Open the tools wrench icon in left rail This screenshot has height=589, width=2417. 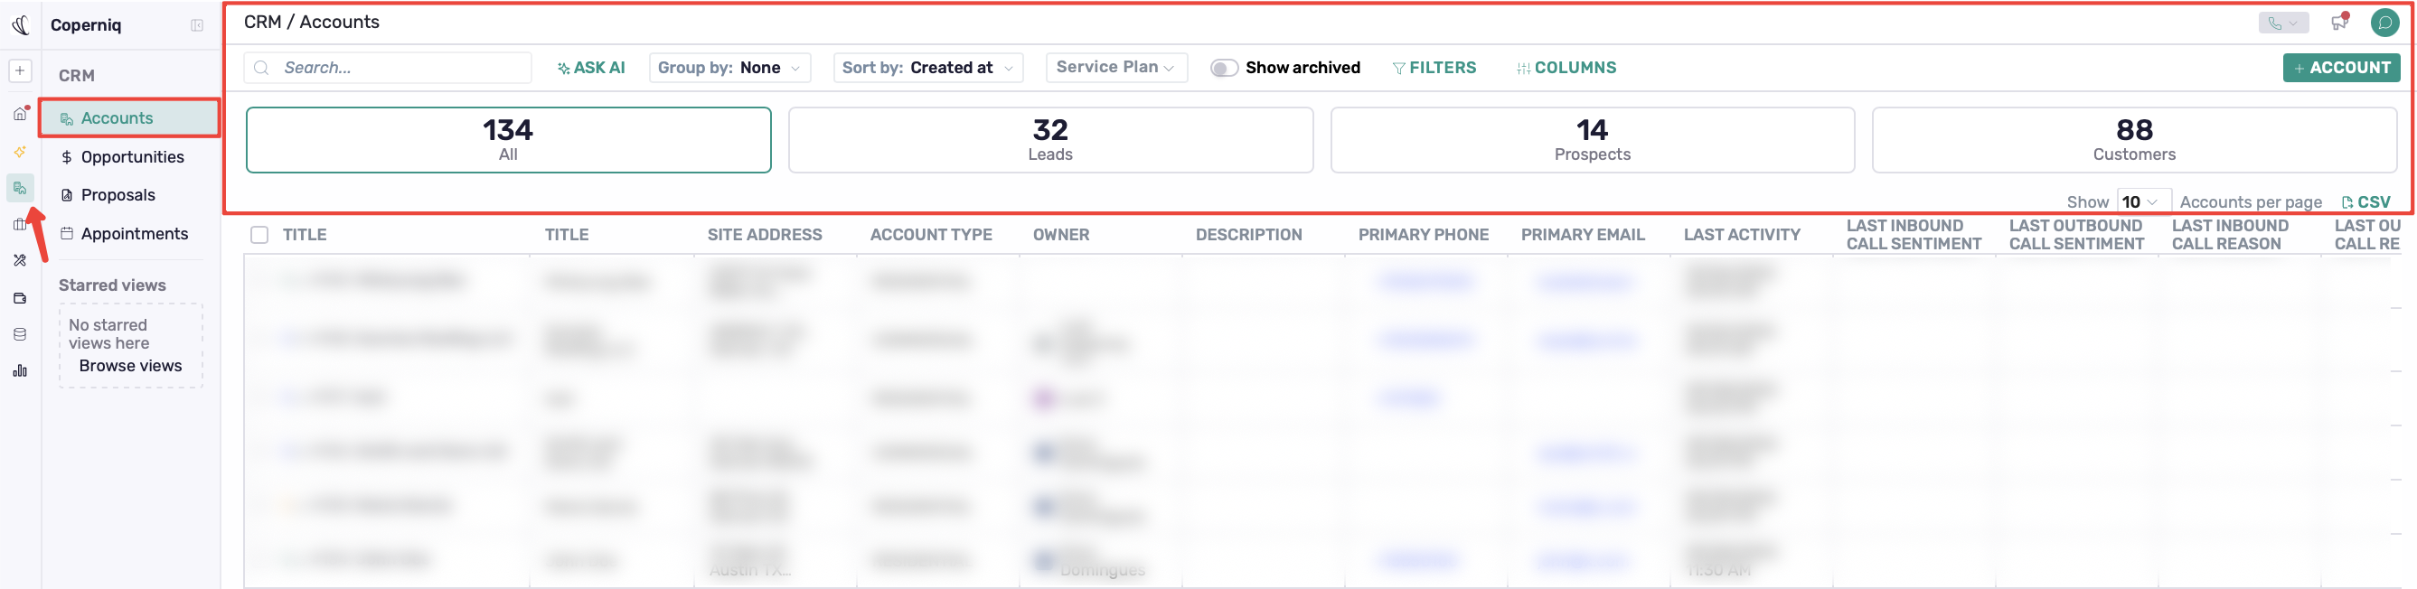pyautogui.click(x=20, y=261)
